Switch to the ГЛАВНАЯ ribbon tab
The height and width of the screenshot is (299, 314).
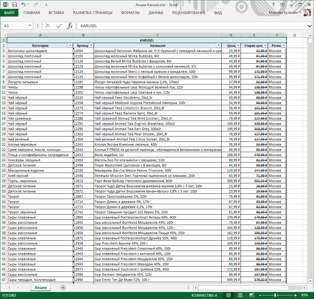click(32, 13)
